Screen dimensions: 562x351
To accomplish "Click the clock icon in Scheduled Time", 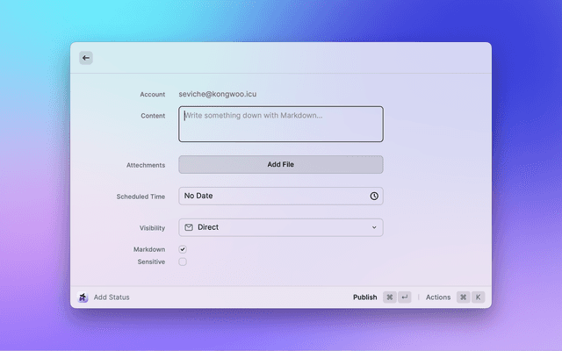I will click(374, 196).
